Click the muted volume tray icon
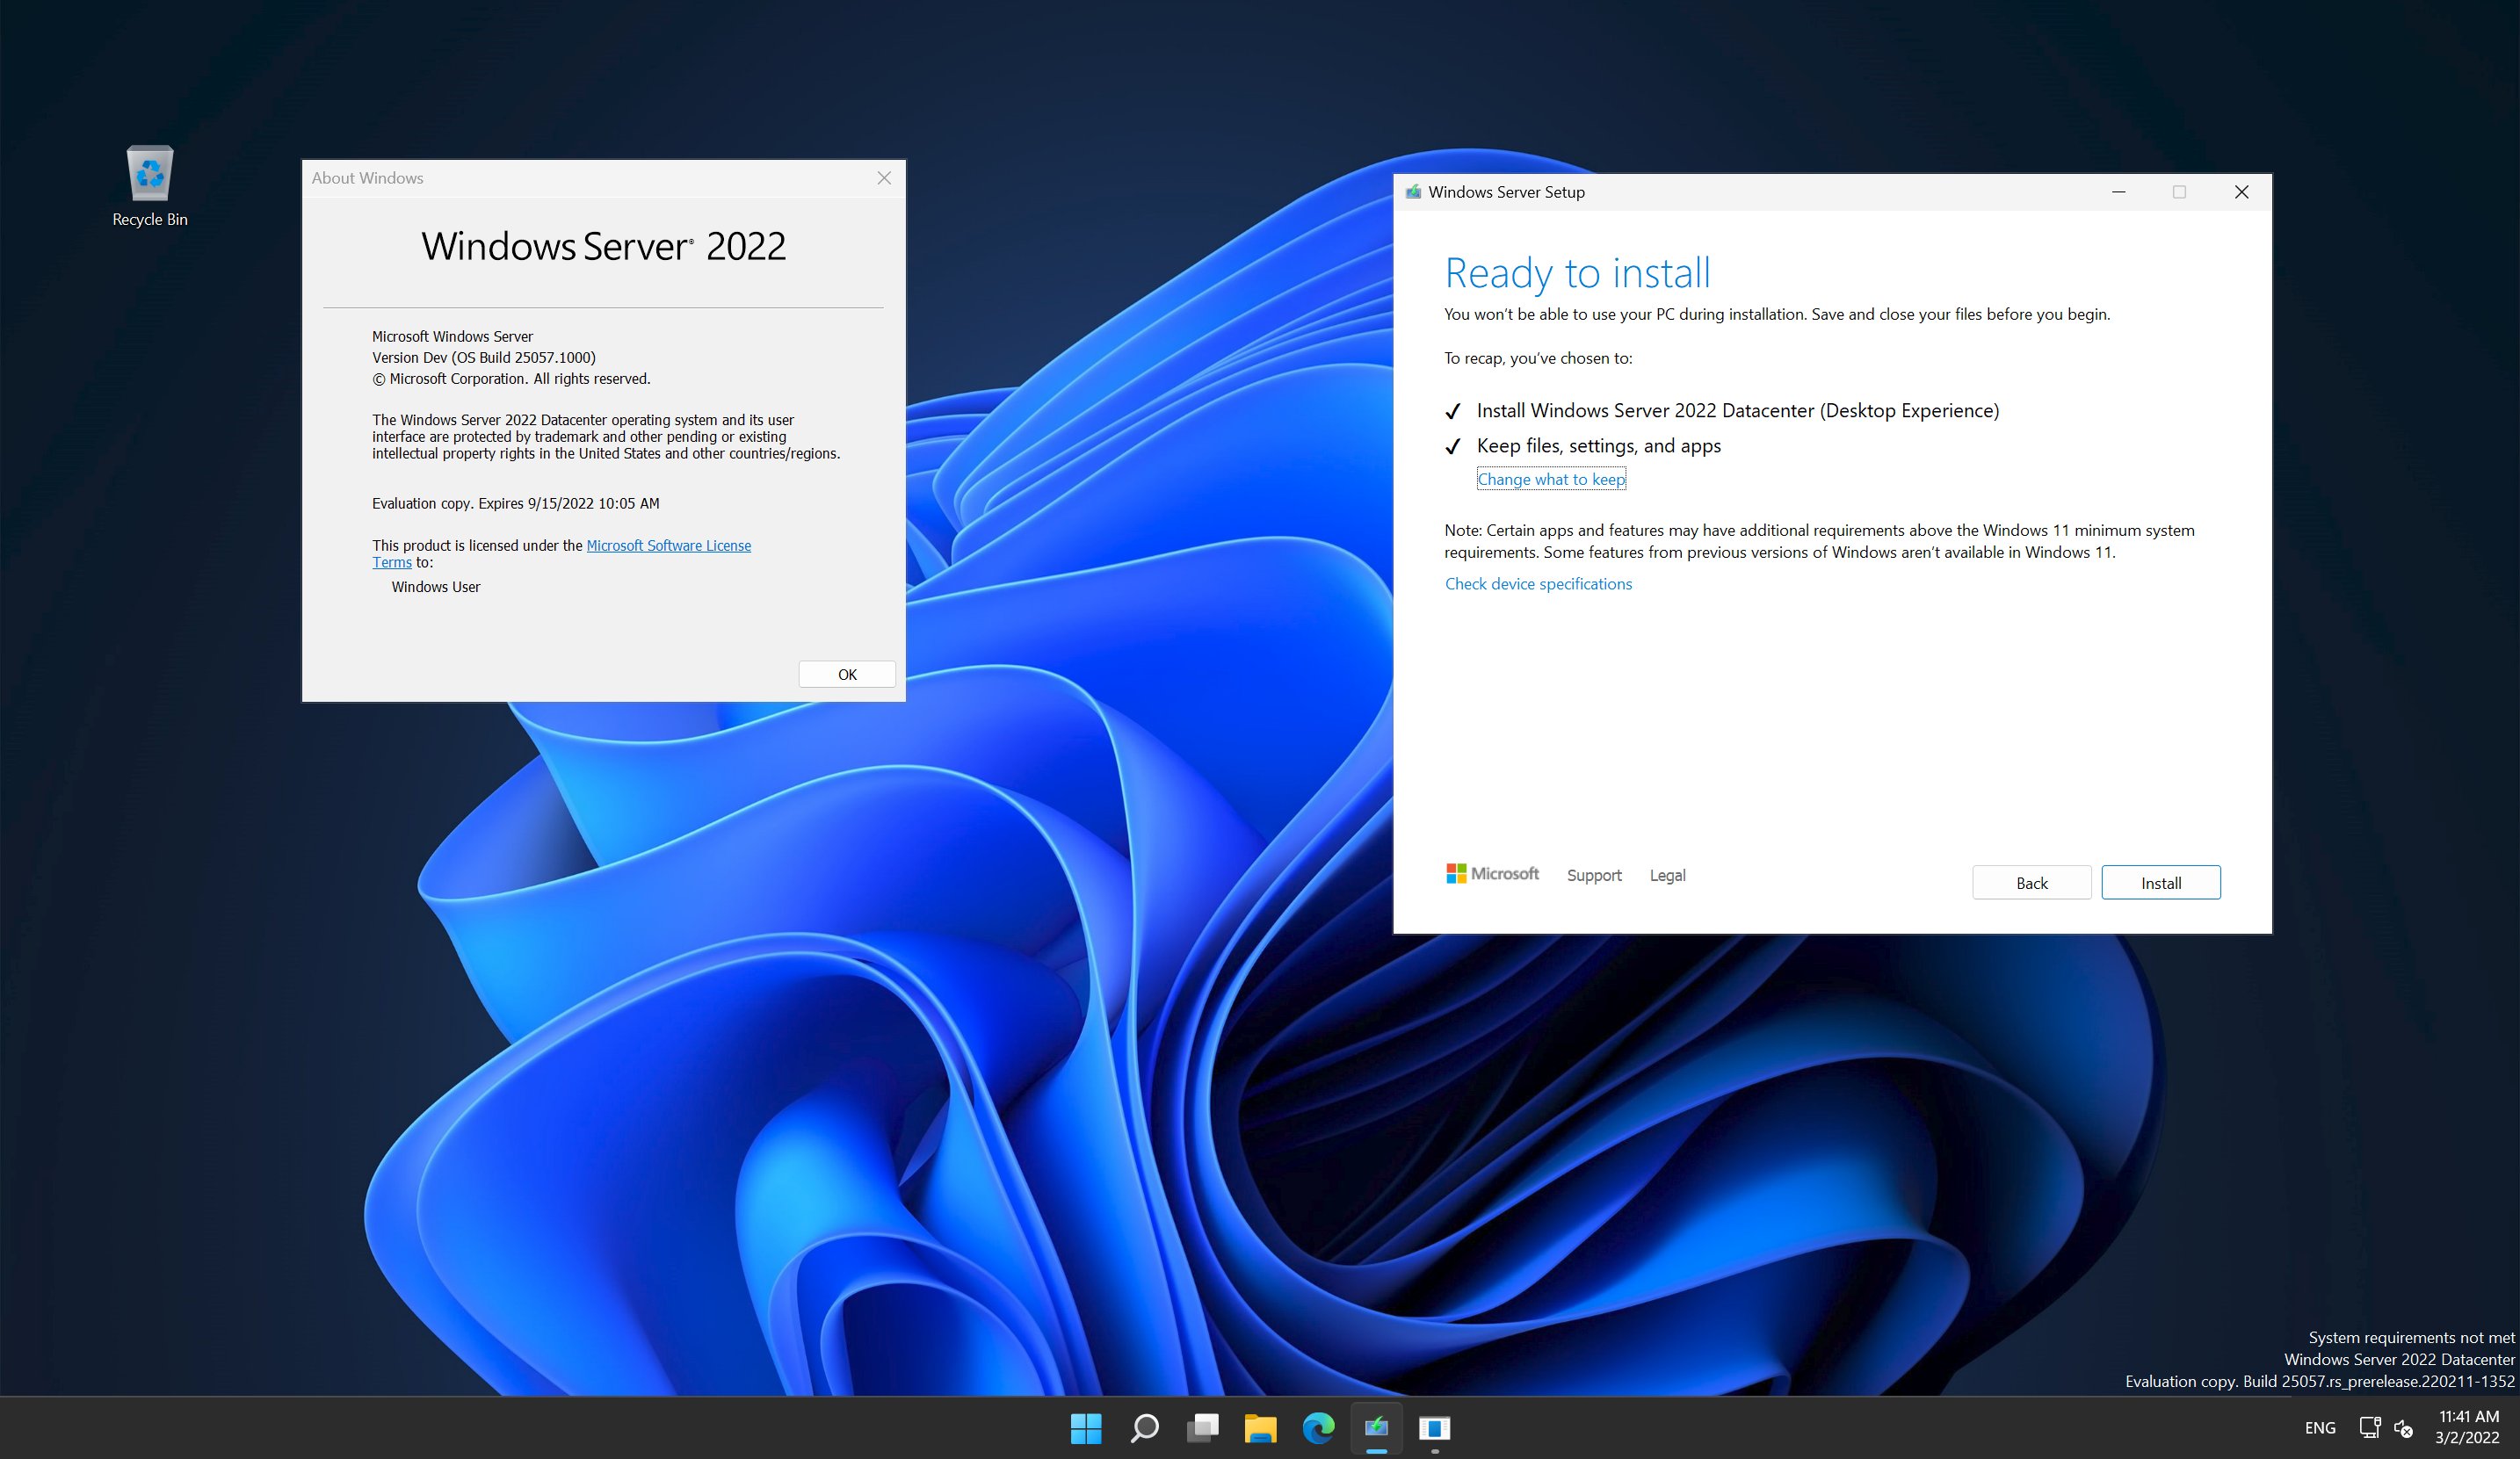Screen dimensions: 2520x1459 click(2404, 1428)
